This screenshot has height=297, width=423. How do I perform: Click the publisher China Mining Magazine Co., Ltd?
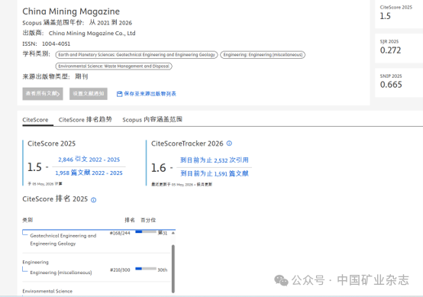pyautogui.click(x=92, y=33)
